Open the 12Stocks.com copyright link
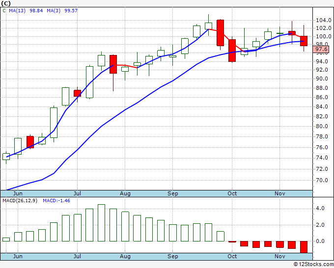The width and height of the screenshot is (334, 268). (x=313, y=264)
